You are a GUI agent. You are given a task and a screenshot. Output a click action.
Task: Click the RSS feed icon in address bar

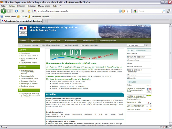[123, 11]
